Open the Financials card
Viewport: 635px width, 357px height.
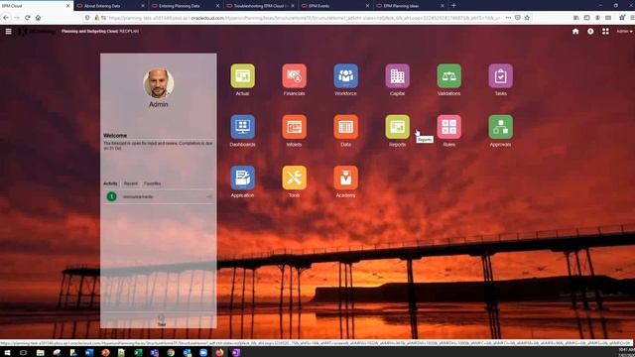pyautogui.click(x=294, y=75)
